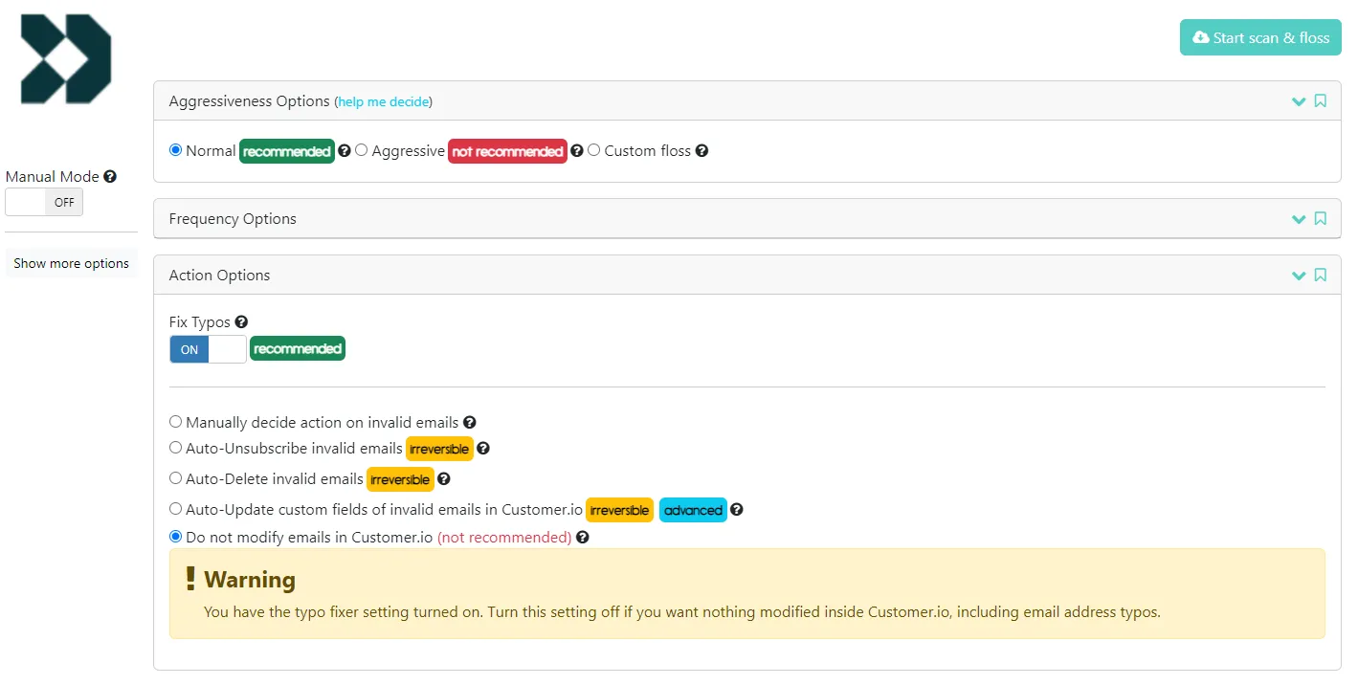Click the red not recommended badge
Screen dimensions: 1358x685
(x=507, y=151)
